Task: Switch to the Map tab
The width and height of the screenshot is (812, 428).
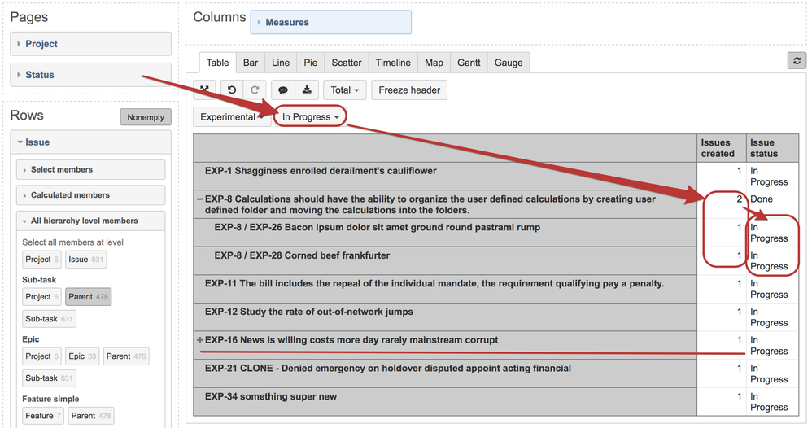Action: click(x=434, y=63)
